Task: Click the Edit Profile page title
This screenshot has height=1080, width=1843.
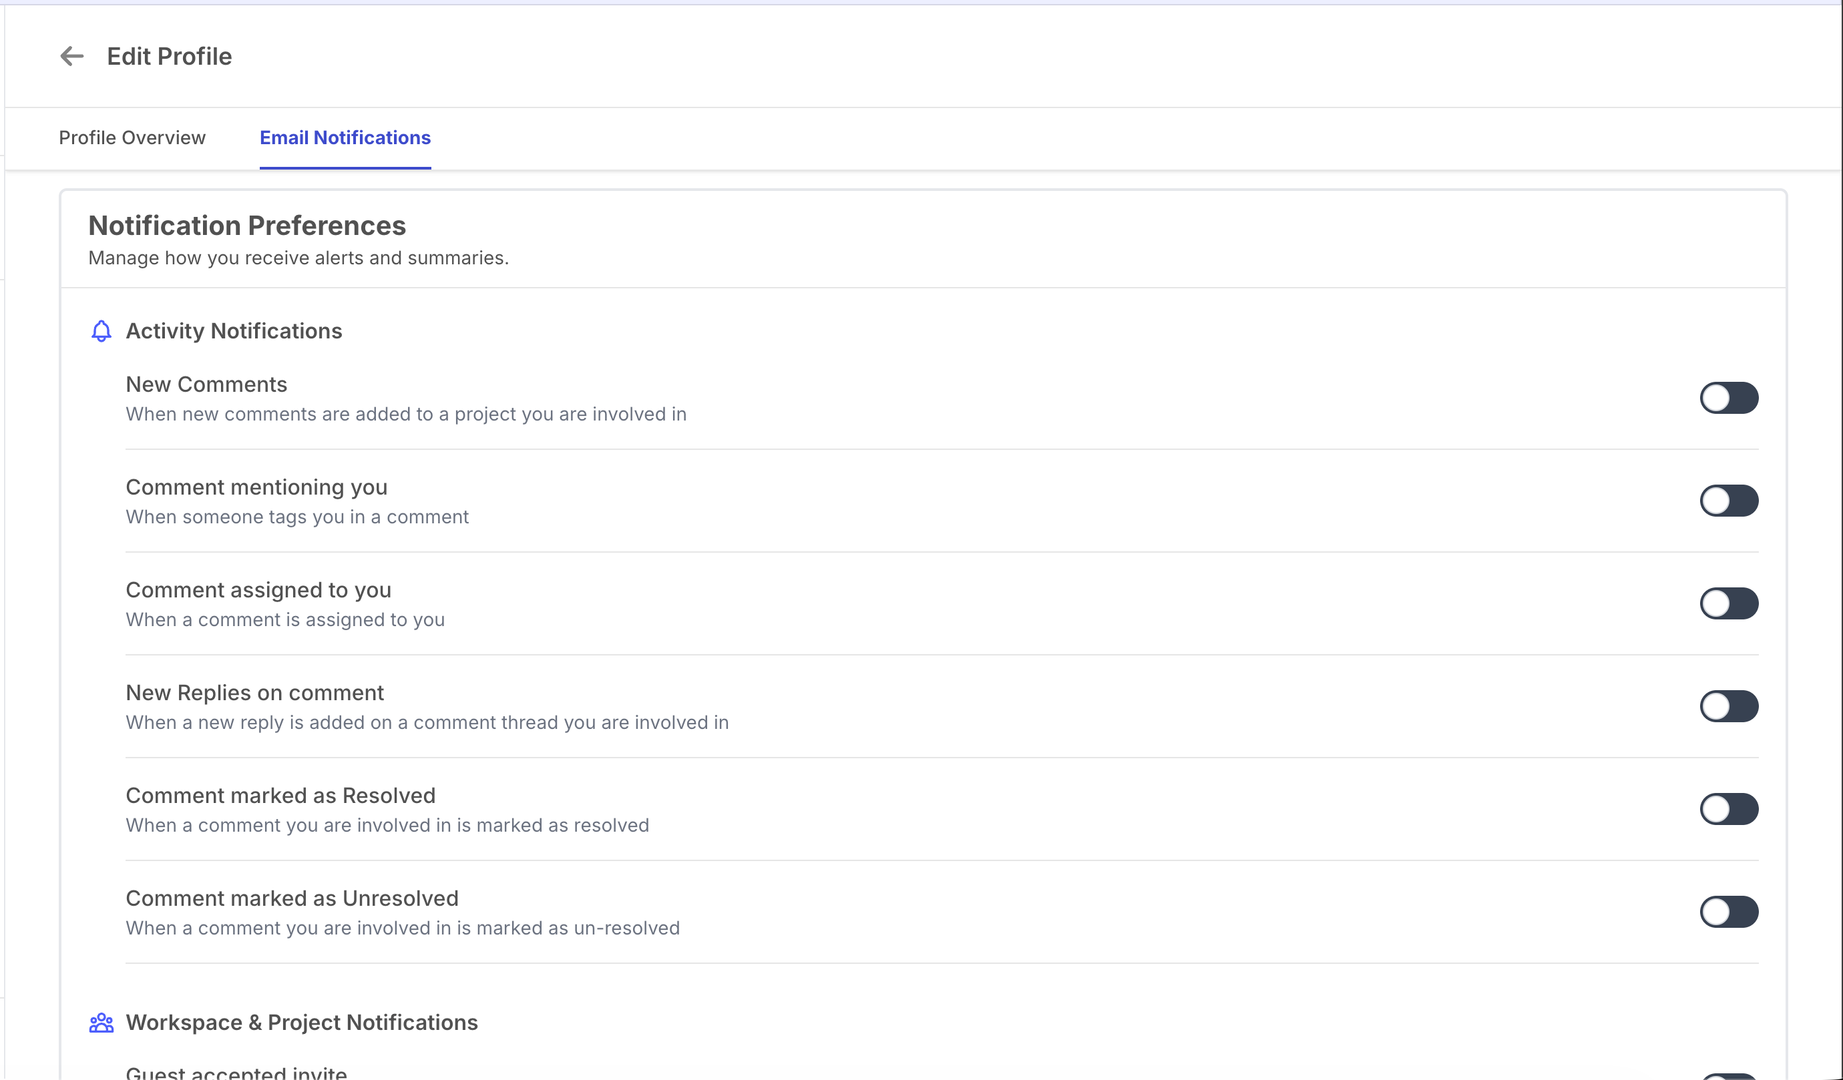Action: pos(170,56)
